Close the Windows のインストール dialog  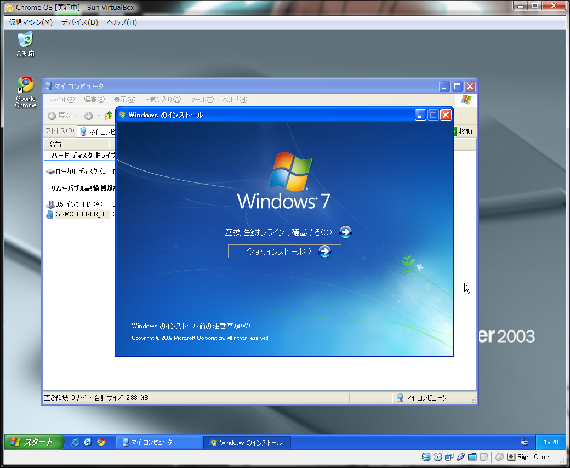(446, 115)
